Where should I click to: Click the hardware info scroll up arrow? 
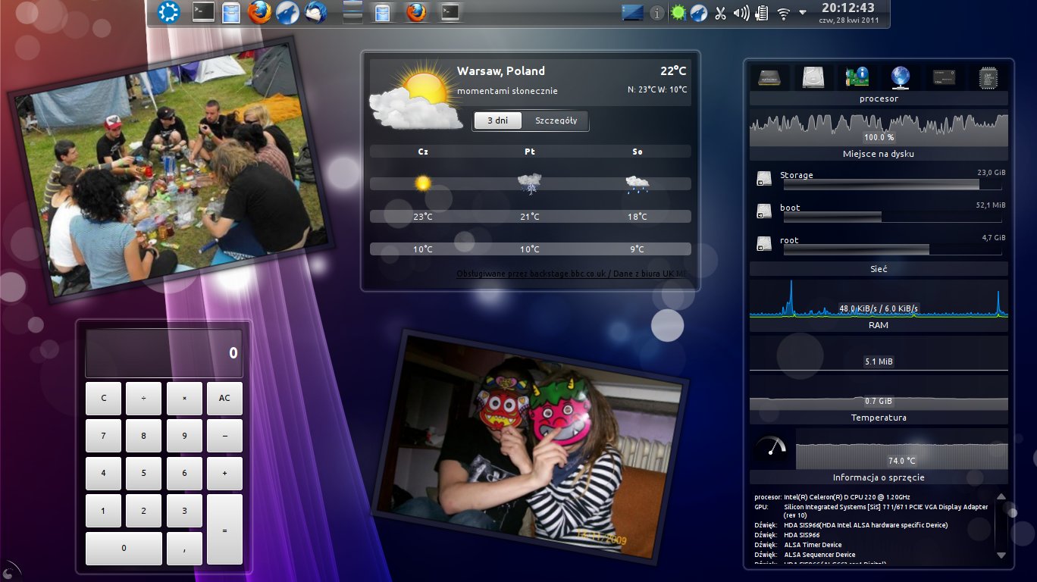pos(1000,497)
